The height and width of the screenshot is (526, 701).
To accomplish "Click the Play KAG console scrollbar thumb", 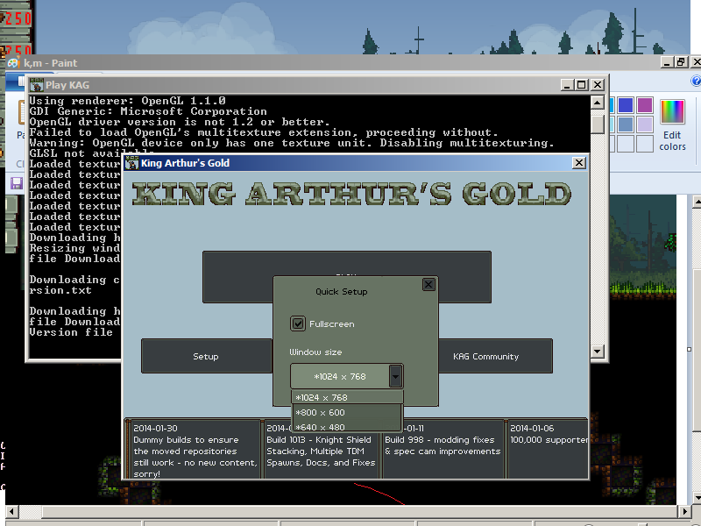I will 598,124.
